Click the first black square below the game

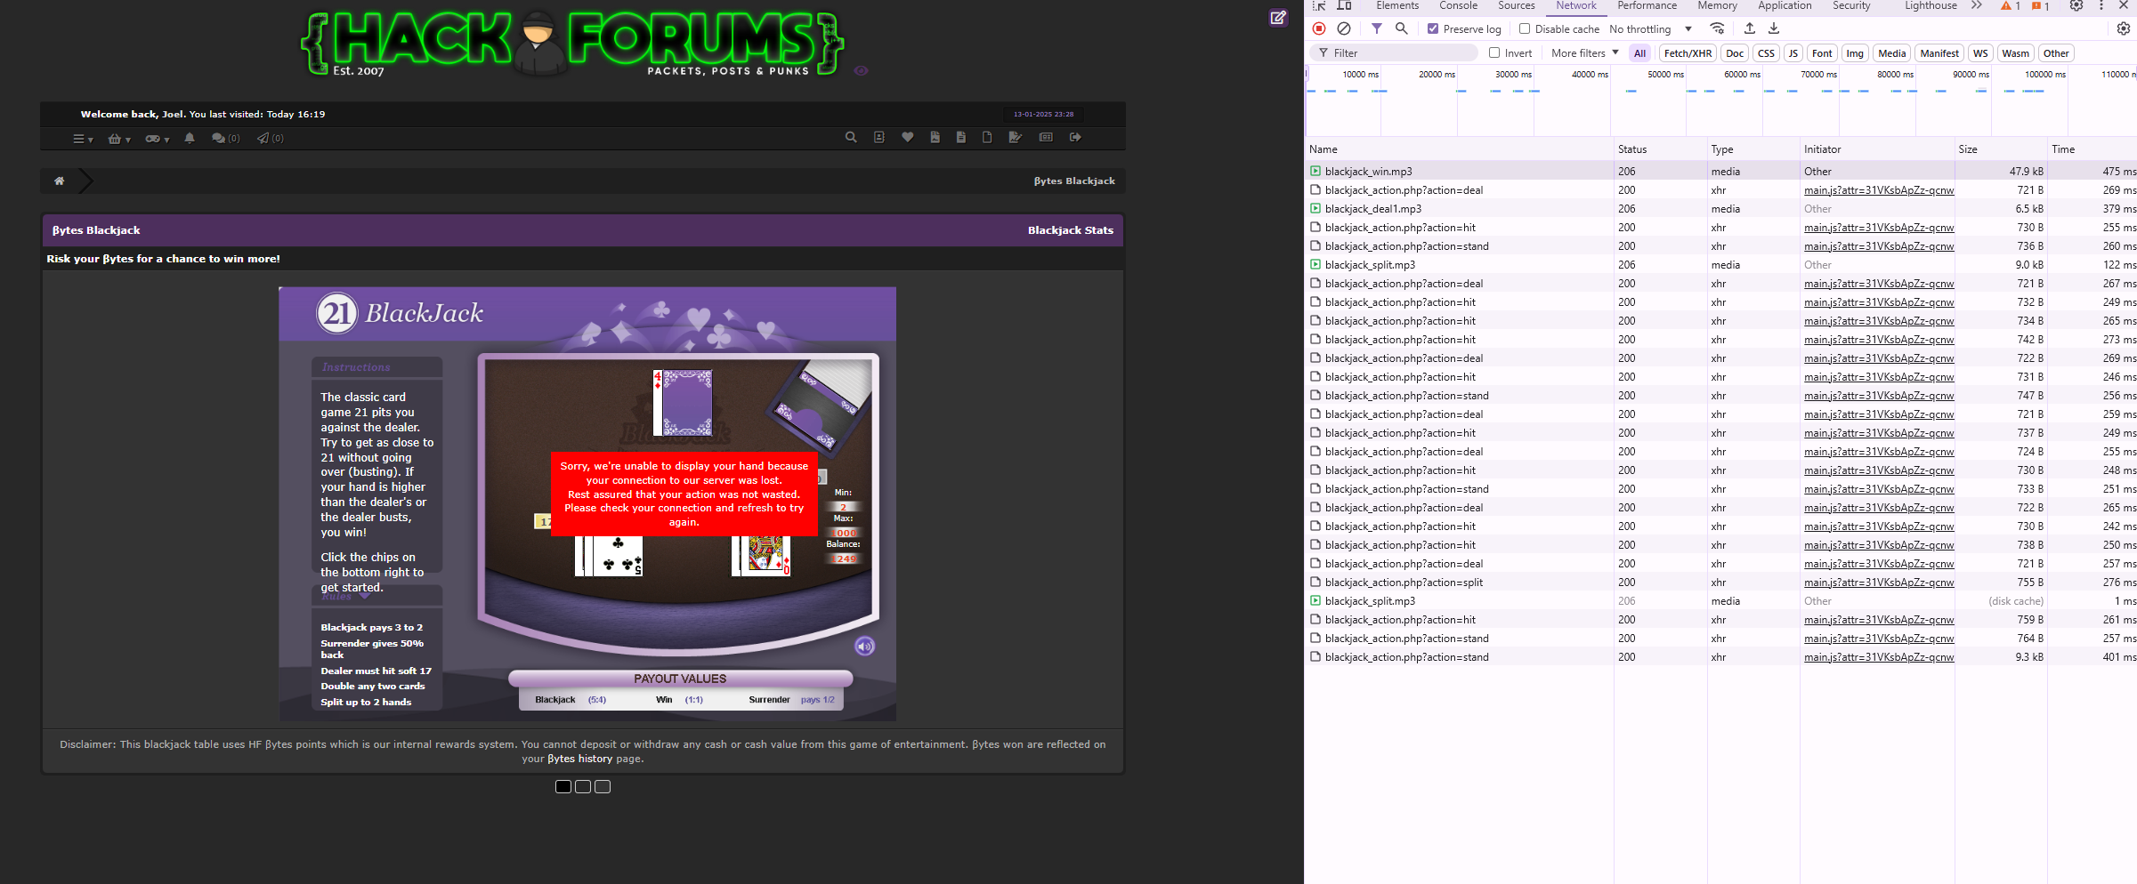(x=563, y=786)
